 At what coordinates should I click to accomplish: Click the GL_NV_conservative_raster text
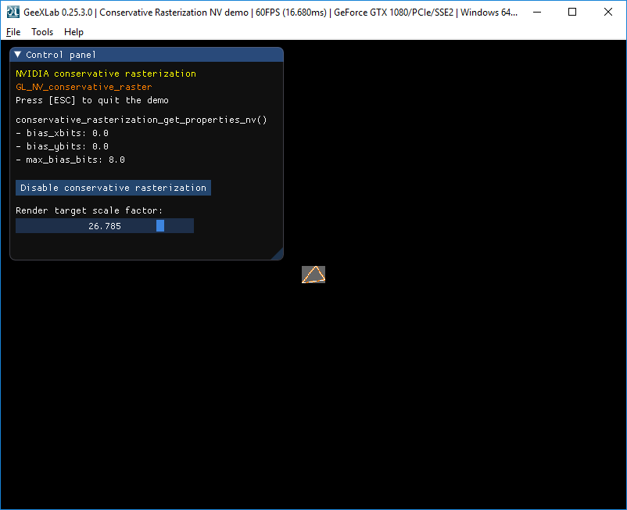(84, 87)
